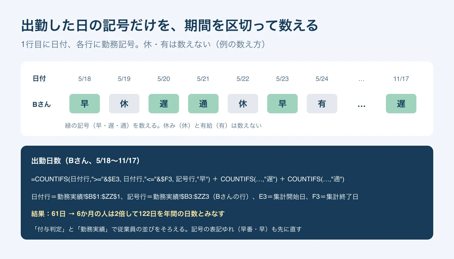The image size is (454, 259).
Task: Select the line defining 日付行＝勤務実績!$B$1:$ZZ$1
Action: (x=195, y=197)
